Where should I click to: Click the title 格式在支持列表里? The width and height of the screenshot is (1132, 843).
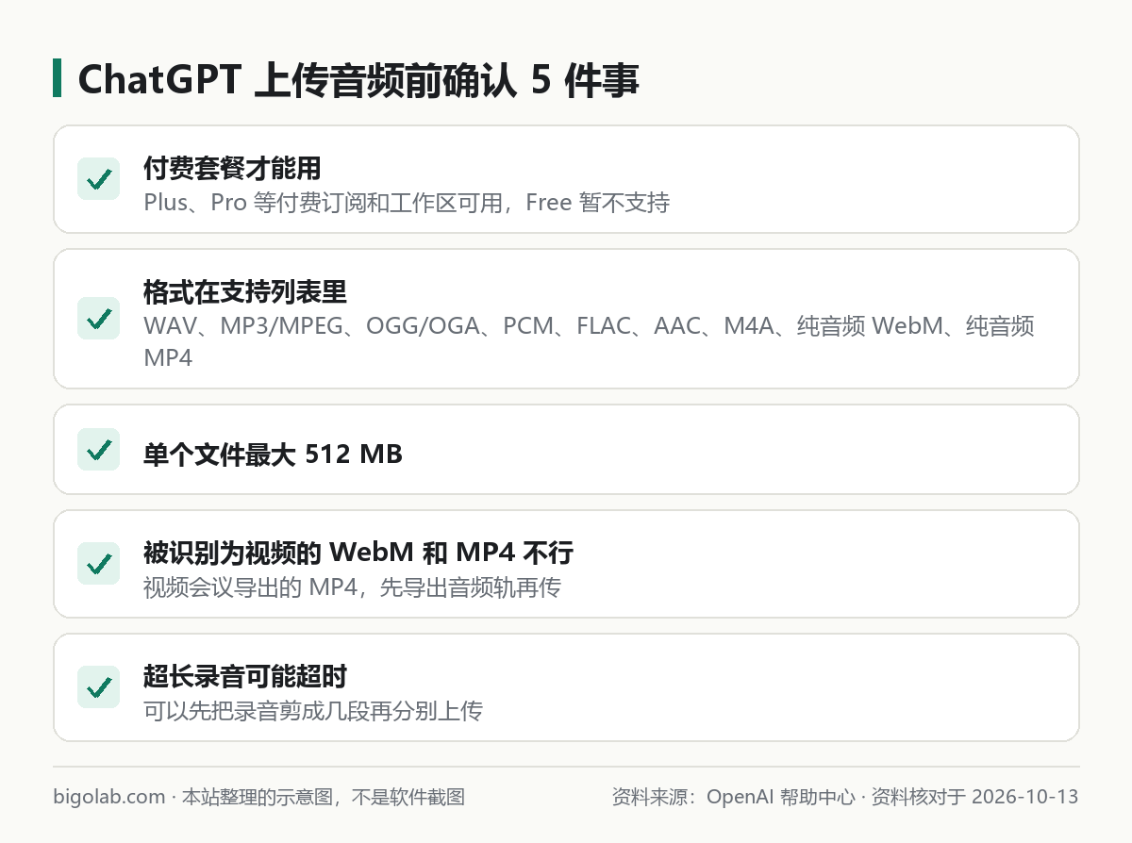[x=245, y=292]
